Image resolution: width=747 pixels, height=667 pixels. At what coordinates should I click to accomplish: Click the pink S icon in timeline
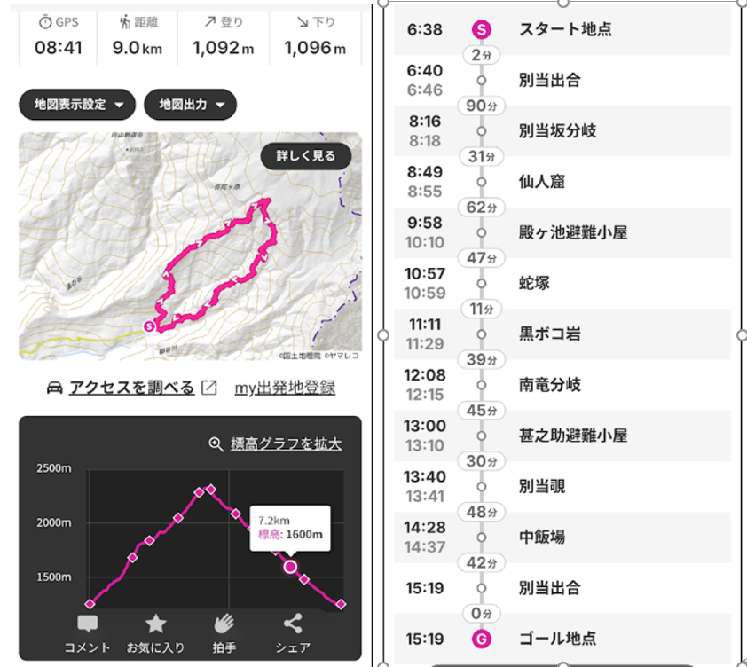coord(481,29)
